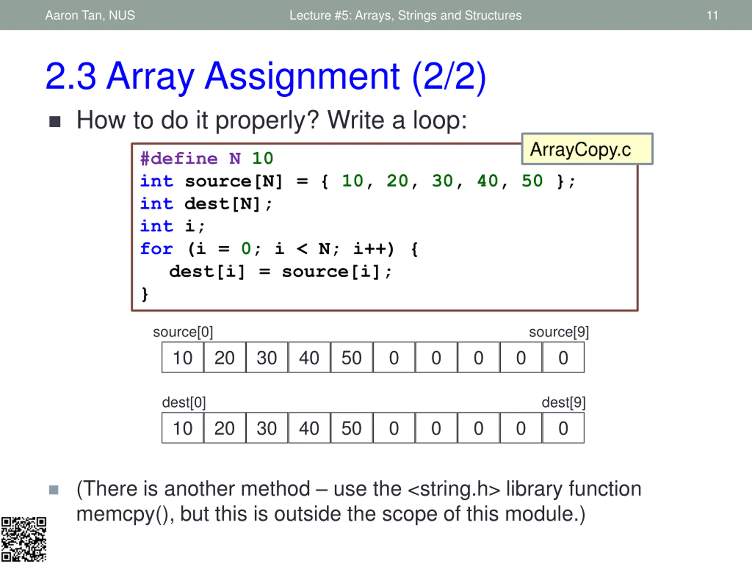
Task: Click the 'dest[i] = source[i];' statement
Action: (281, 272)
